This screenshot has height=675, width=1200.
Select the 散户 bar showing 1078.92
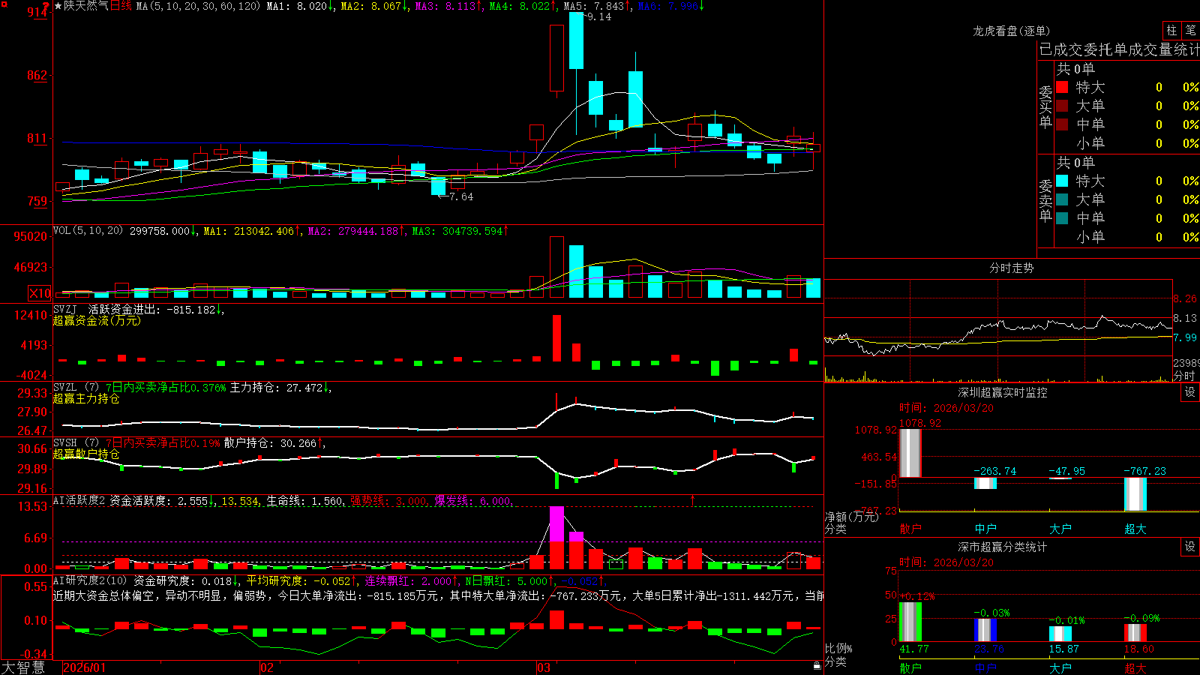[910, 452]
